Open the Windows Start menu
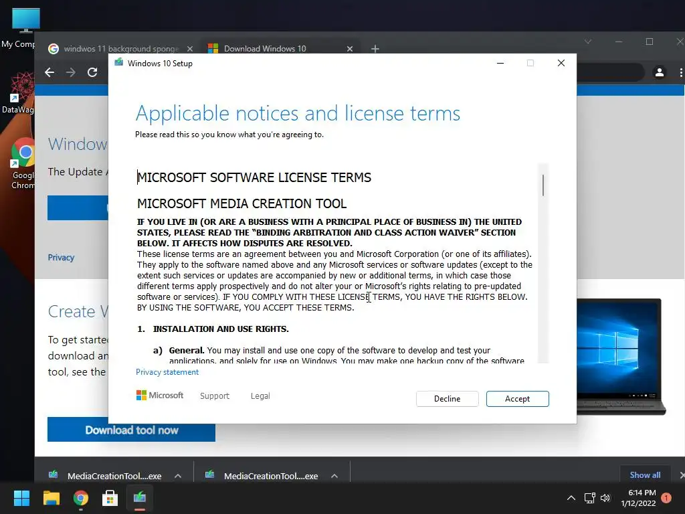 coord(21,498)
